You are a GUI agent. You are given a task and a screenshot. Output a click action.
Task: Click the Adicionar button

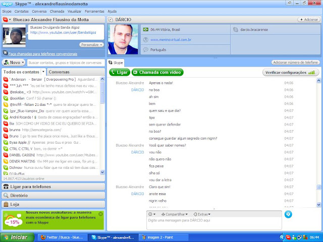coord(309,20)
